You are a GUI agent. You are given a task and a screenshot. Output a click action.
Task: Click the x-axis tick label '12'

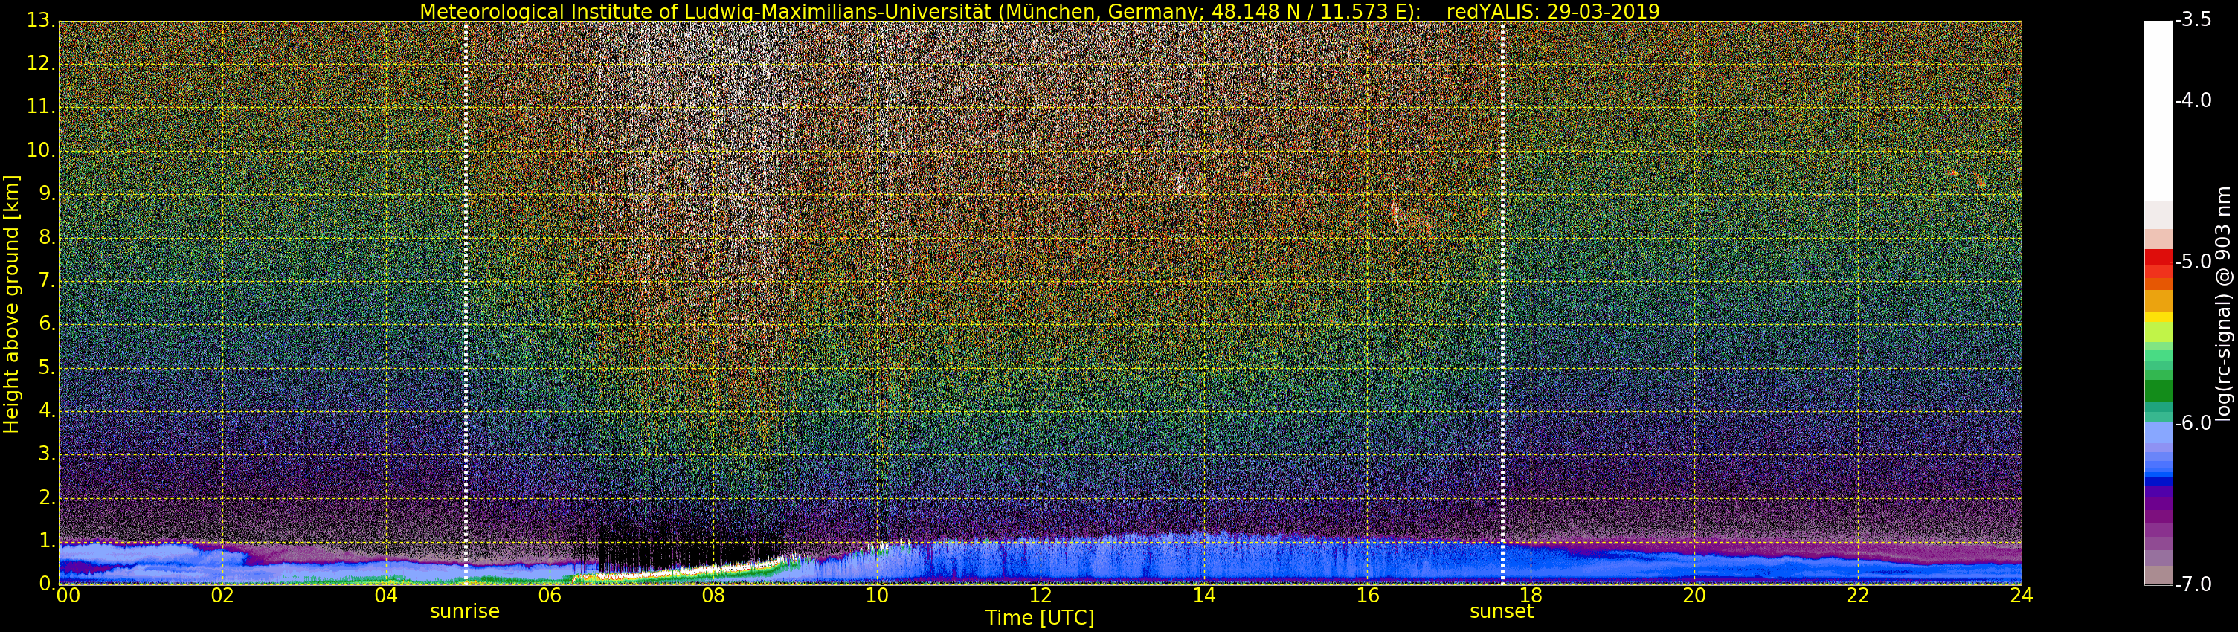click(x=1040, y=596)
